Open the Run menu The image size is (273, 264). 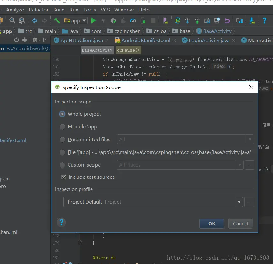point(74,10)
